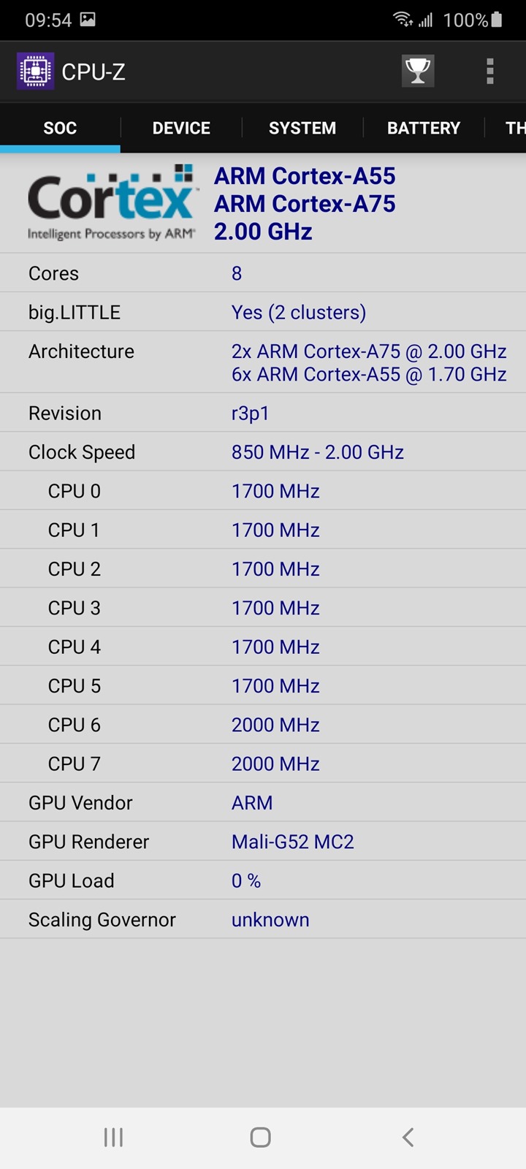
Task: Switch to the SYSTEM tab
Action: 302,128
